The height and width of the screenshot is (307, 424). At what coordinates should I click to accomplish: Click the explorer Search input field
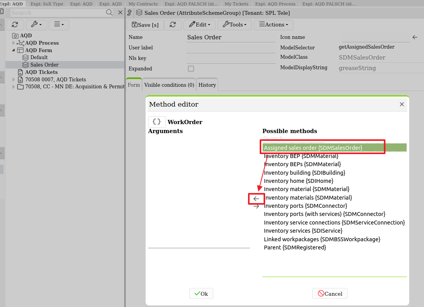pos(58,13)
